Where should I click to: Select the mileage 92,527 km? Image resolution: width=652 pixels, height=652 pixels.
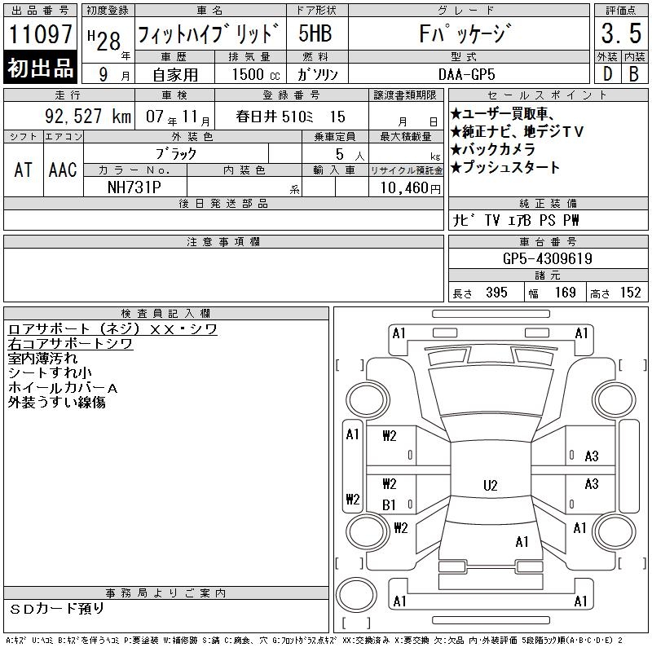click(x=88, y=116)
